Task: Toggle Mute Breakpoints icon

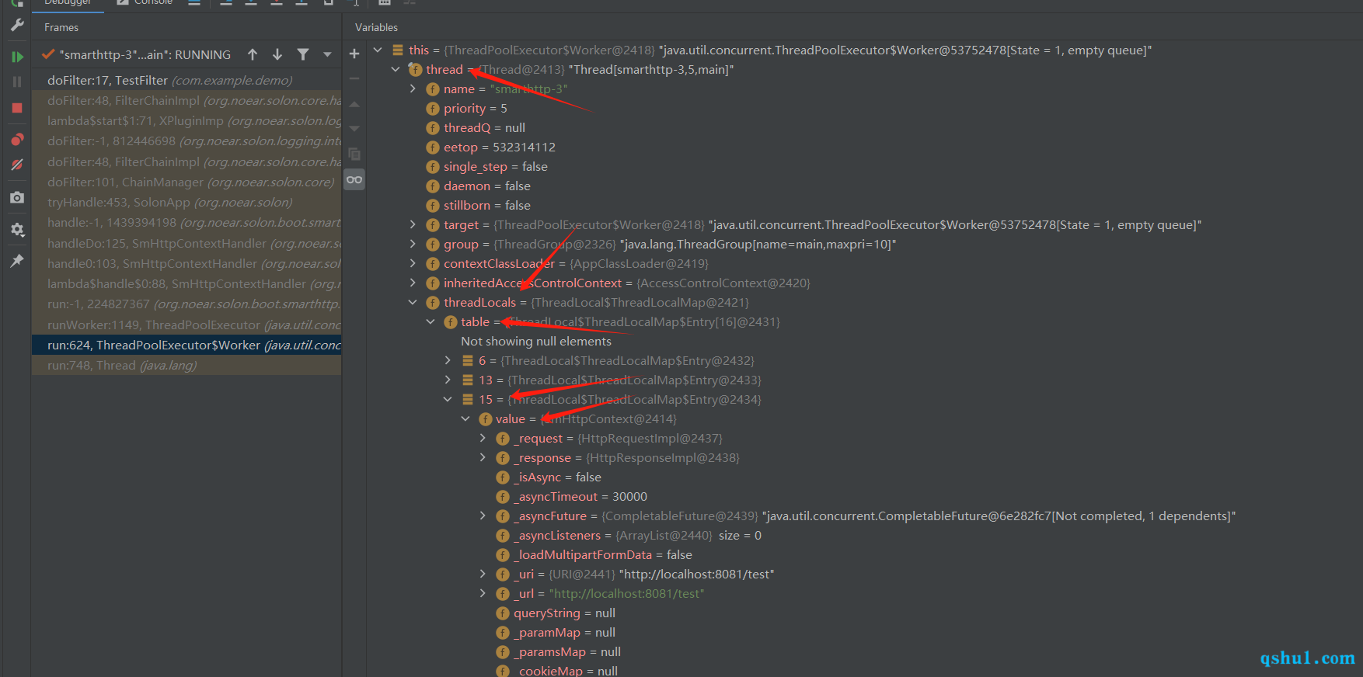Action: coord(16,165)
